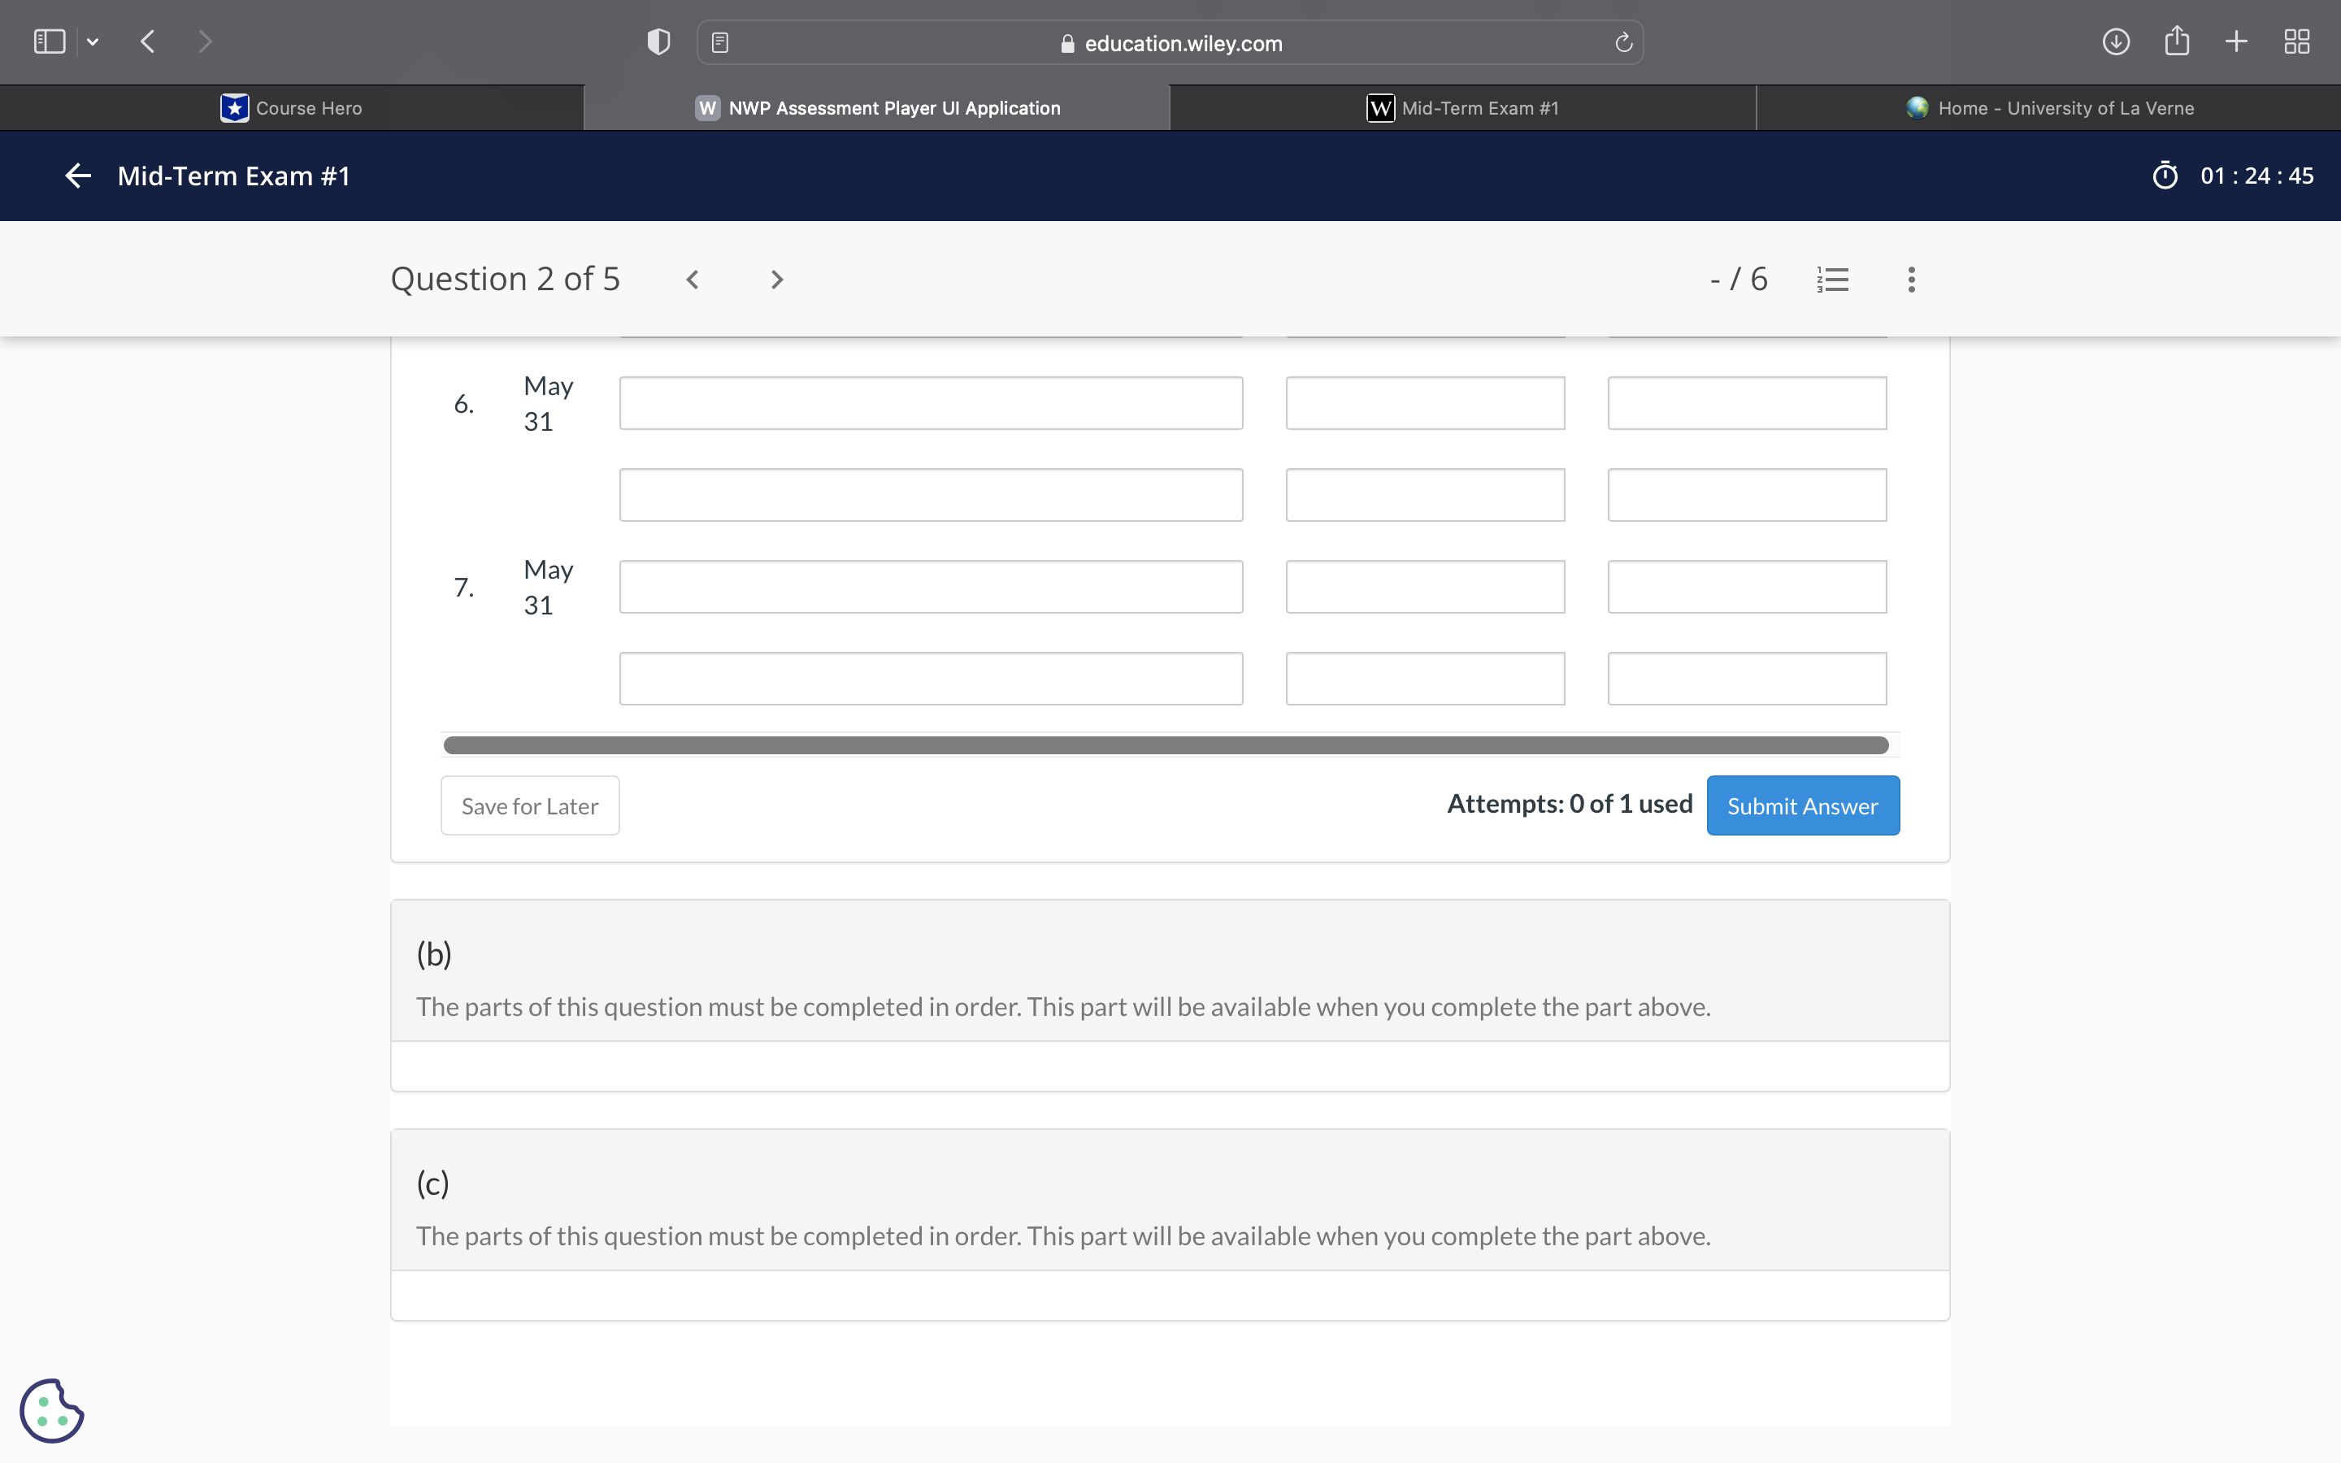This screenshot has height=1463, width=2341.
Task: Switch to the Course Hero tab
Action: coord(291,107)
